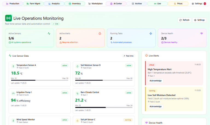The image size is (210, 125).
Task: Click the green broadcast logo icon
Action: pos(8,18)
